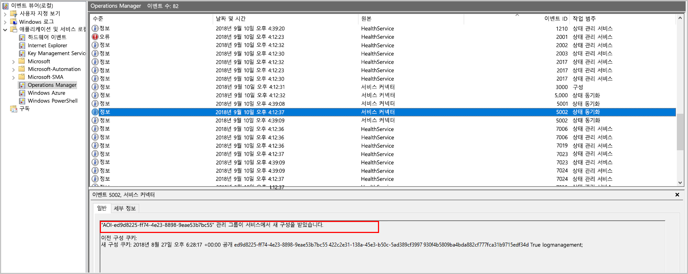Select Windows PowerShell in the tree
The height and width of the screenshot is (274, 688).
point(52,101)
